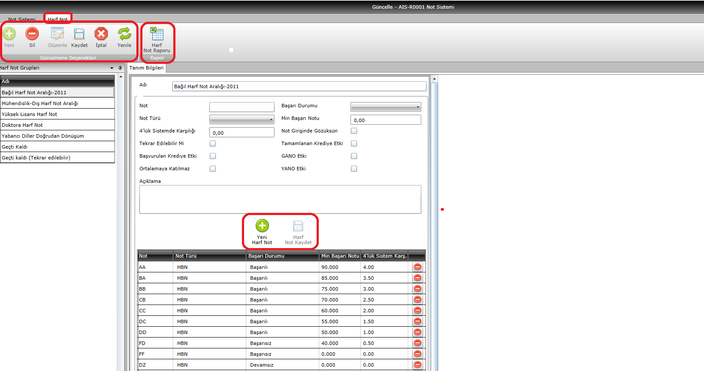Image resolution: width=704 pixels, height=371 pixels.
Task: Delete the CC grade row
Action: pos(418,311)
